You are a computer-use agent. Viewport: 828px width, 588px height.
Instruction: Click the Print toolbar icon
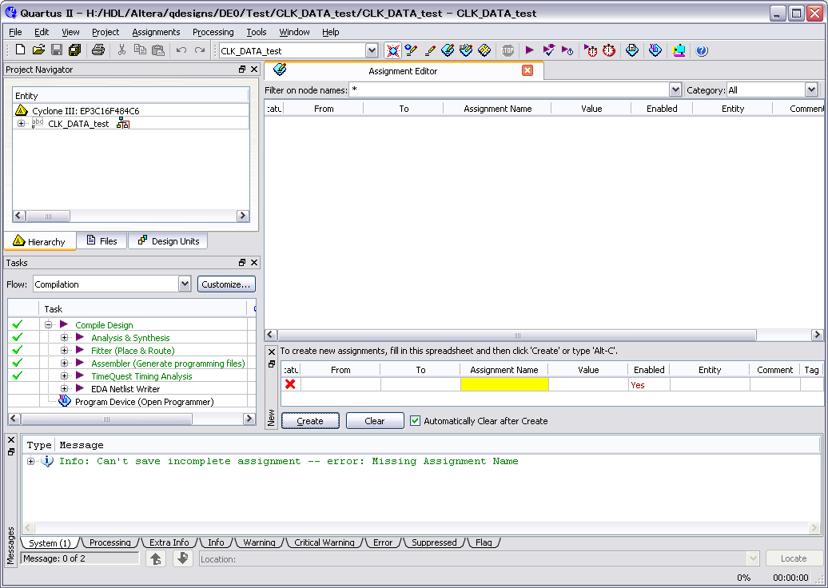(x=98, y=50)
